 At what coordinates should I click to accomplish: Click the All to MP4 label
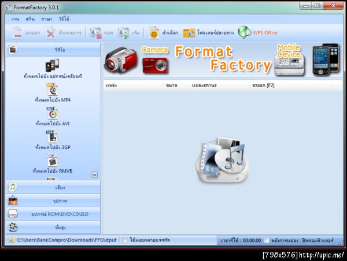[53, 100]
